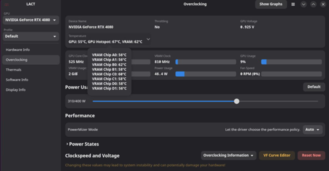This screenshot has width=329, height=171.
Task: Reset power limit with the Default button
Action: tap(314, 87)
